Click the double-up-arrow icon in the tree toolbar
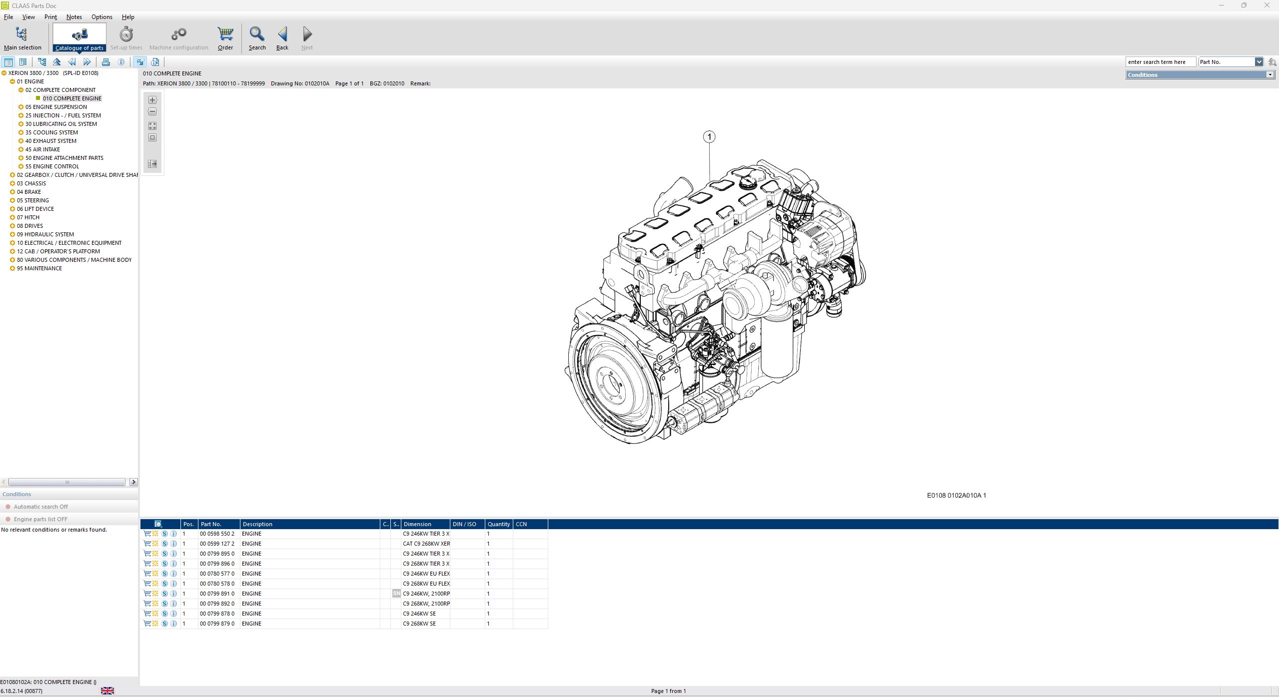1279x697 pixels. (x=57, y=62)
